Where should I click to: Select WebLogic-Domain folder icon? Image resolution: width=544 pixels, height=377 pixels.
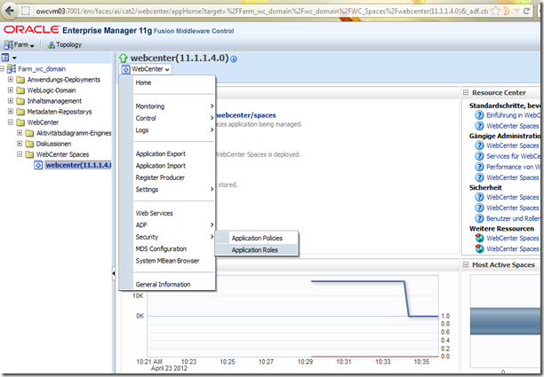click(x=20, y=90)
